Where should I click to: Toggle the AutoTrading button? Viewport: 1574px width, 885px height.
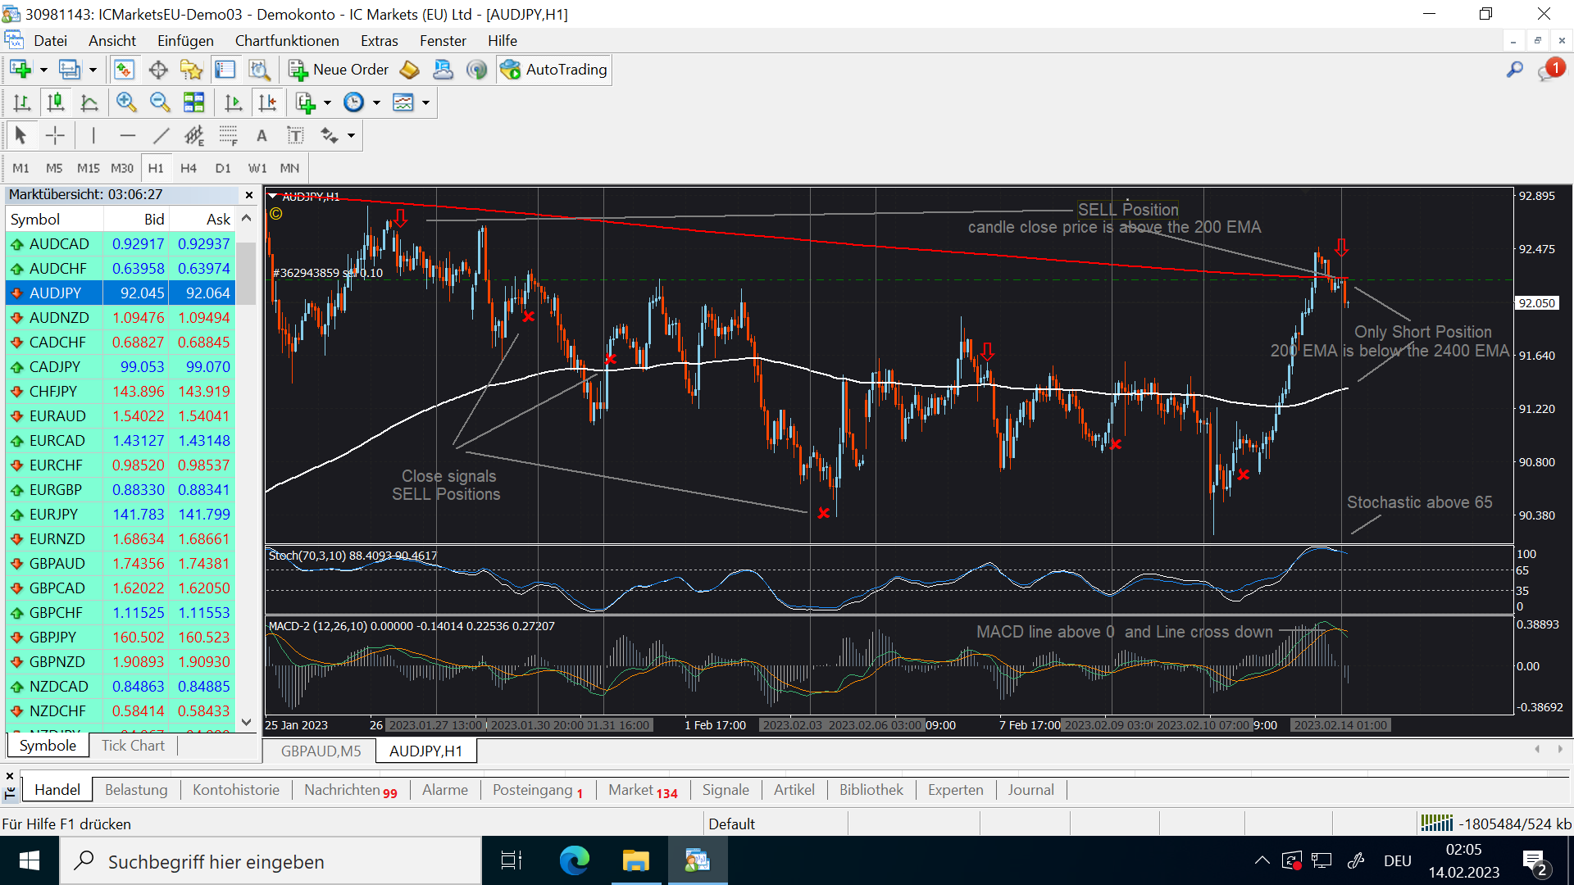[x=554, y=70]
